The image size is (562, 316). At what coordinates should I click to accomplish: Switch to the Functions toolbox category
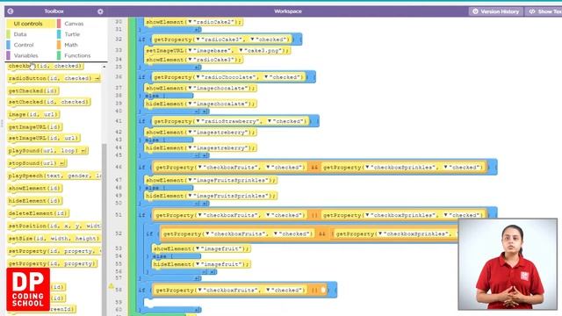(77, 56)
